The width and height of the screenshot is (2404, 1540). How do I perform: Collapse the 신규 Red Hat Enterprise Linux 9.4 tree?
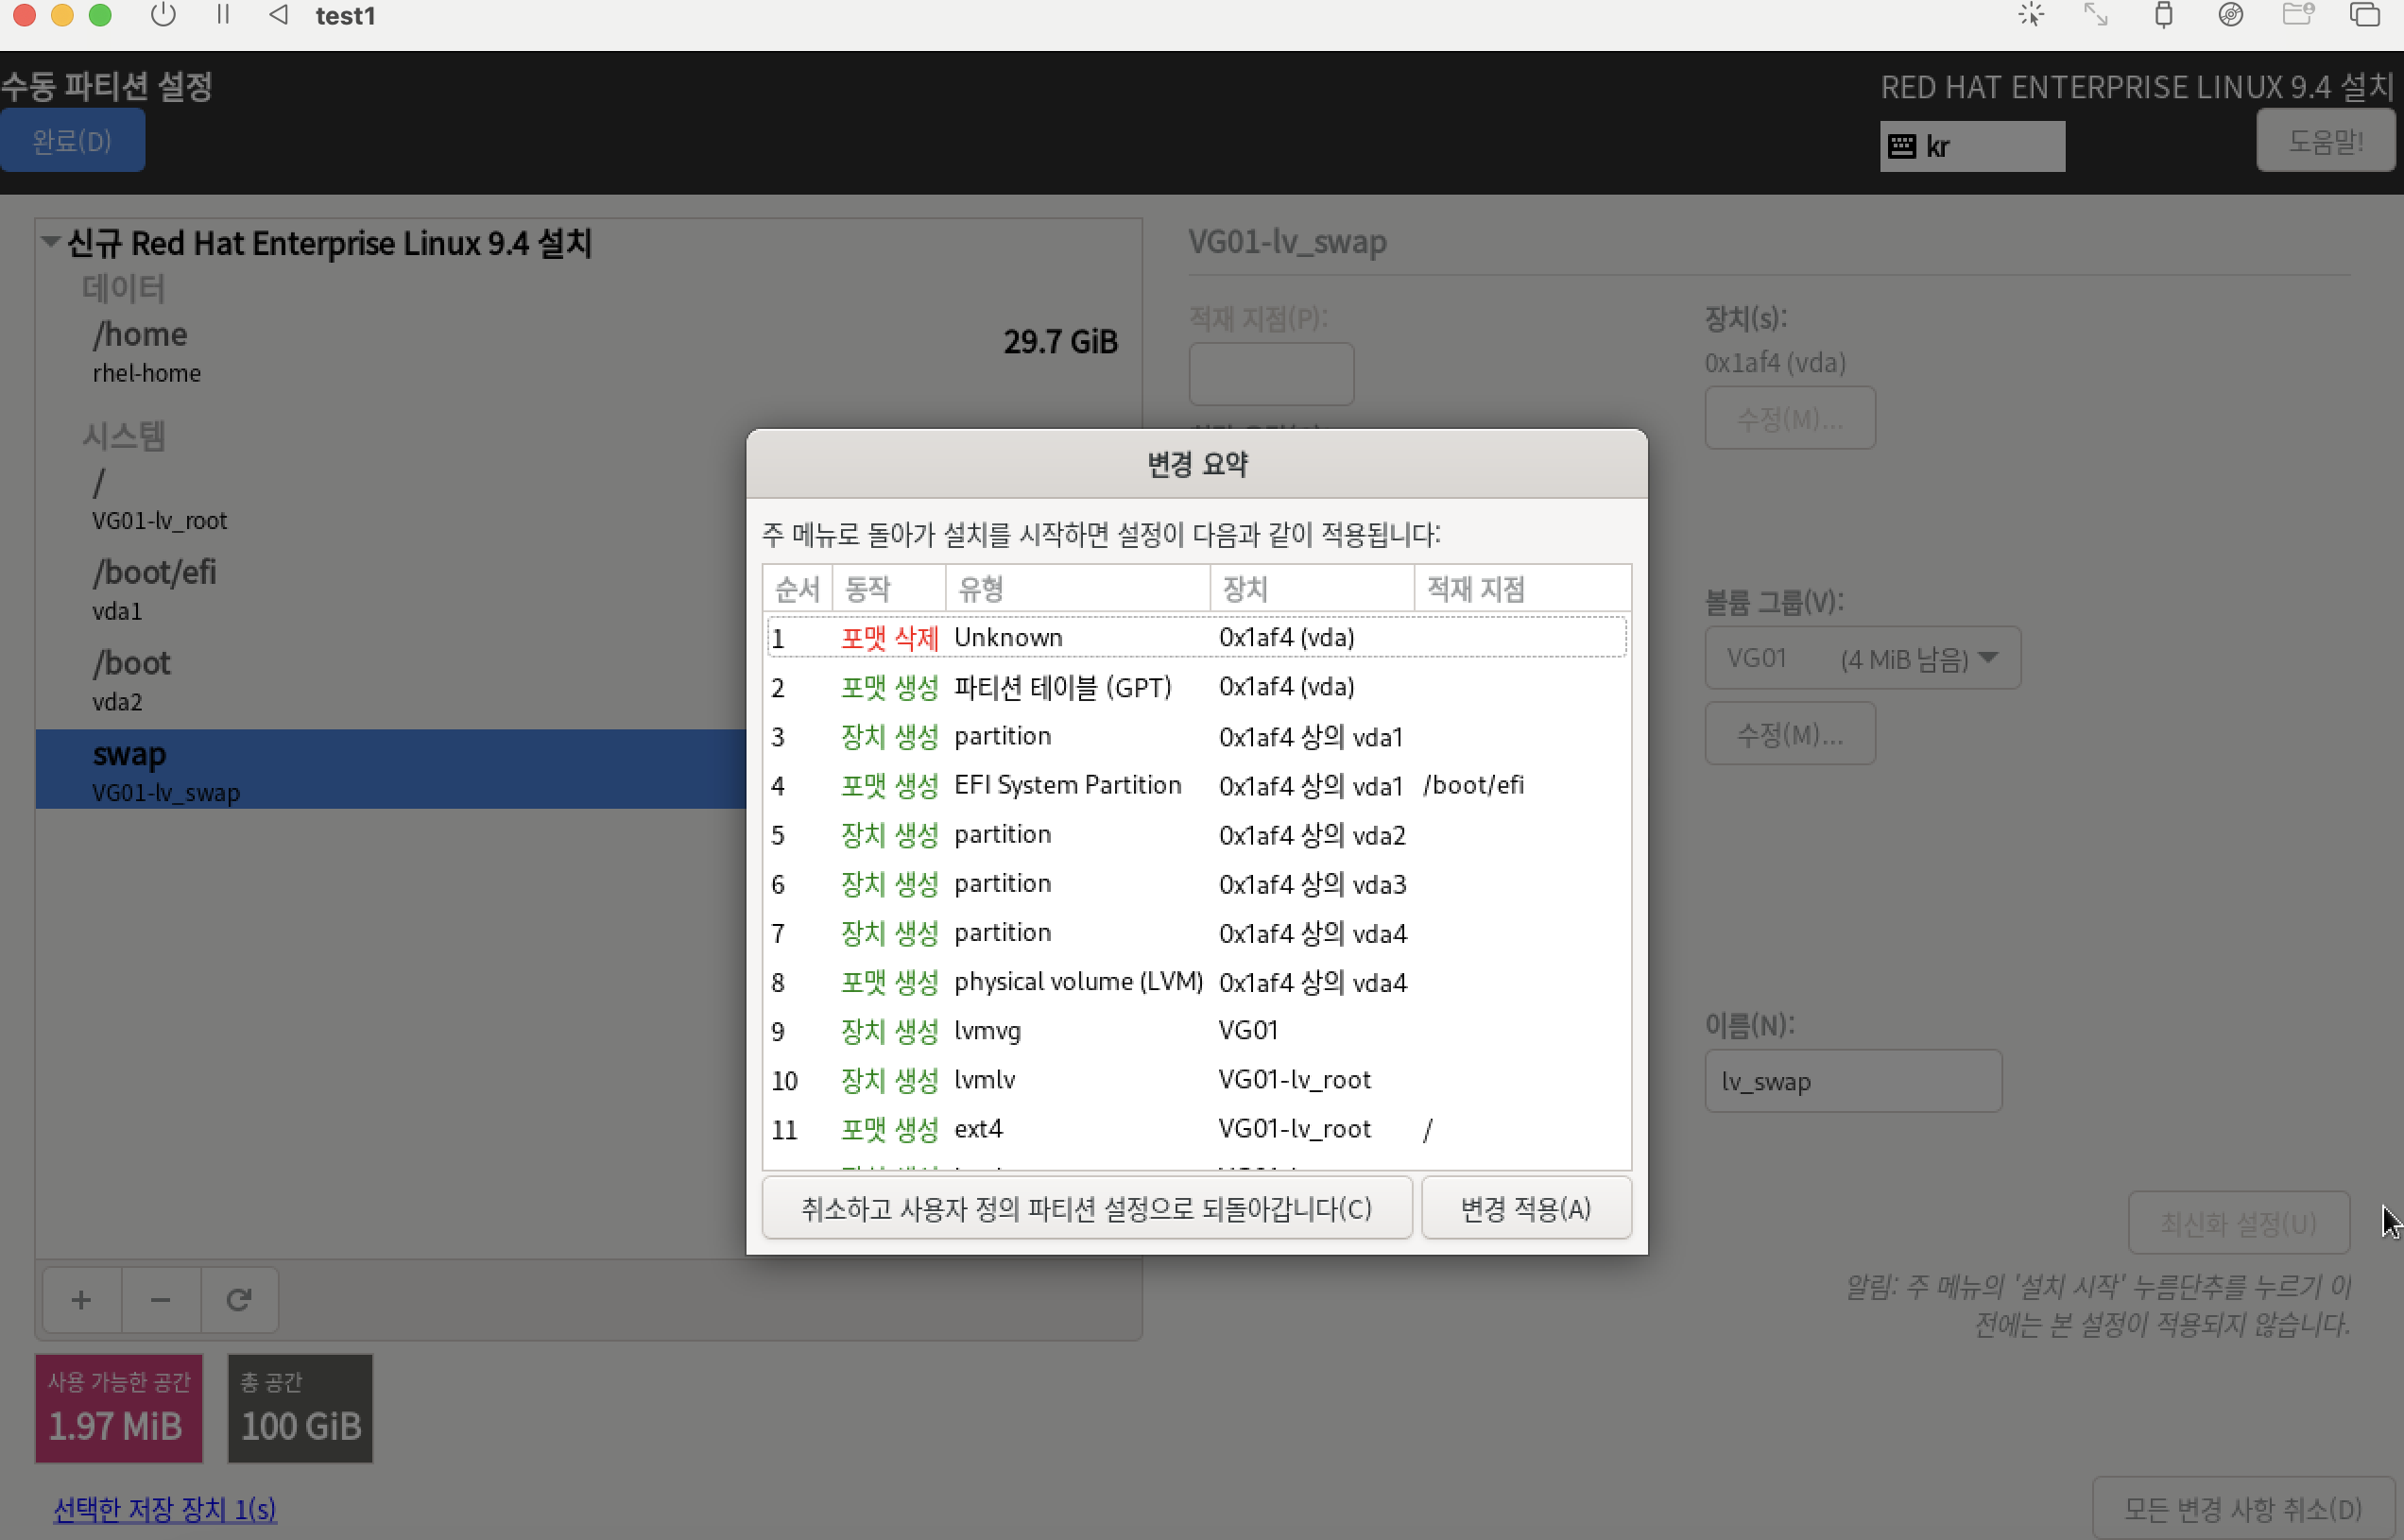pos(50,242)
